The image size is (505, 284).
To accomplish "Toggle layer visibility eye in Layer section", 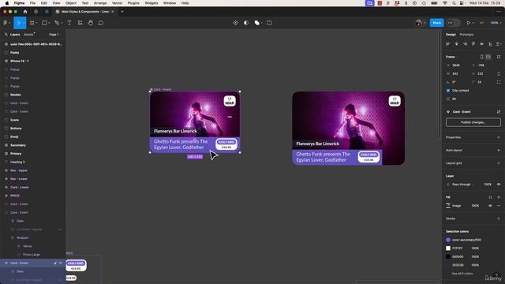I will 499,185.
